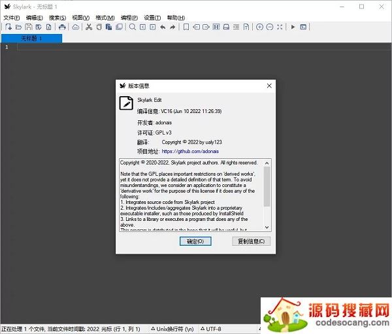Open the 文件(F) menu
Image resolution: width=392 pixels, height=334 pixels.
coord(12,17)
